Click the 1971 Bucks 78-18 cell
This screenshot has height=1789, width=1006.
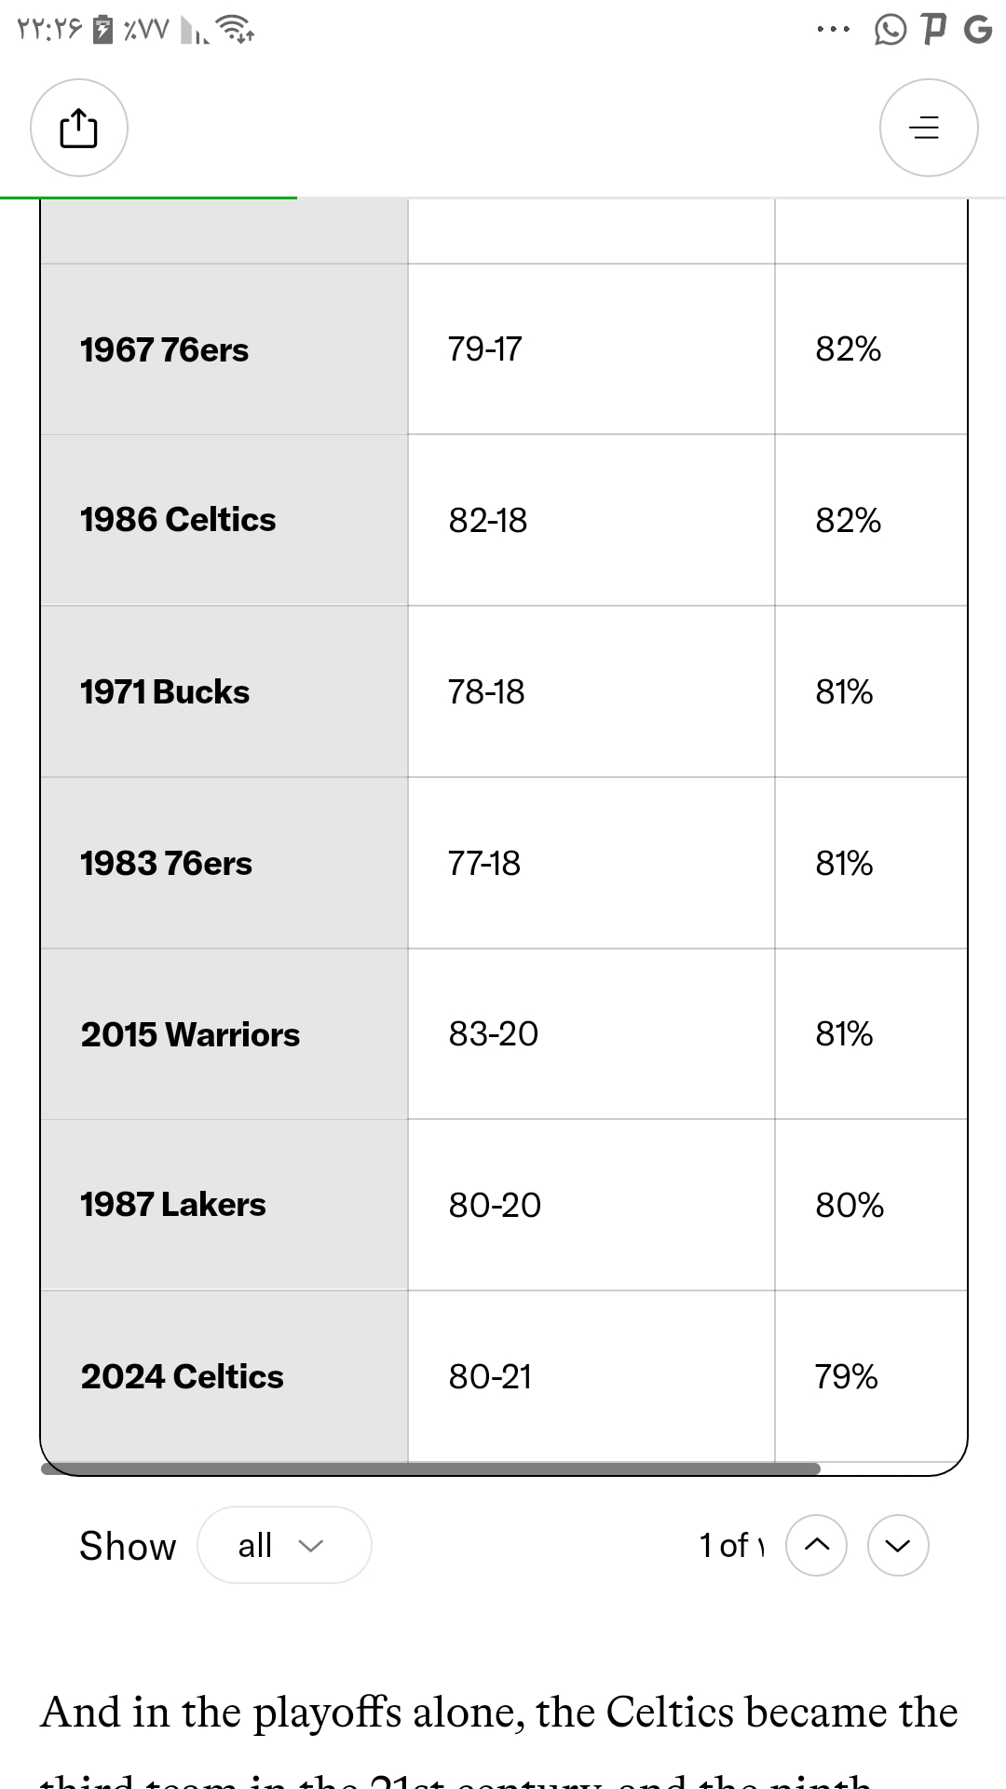point(591,691)
